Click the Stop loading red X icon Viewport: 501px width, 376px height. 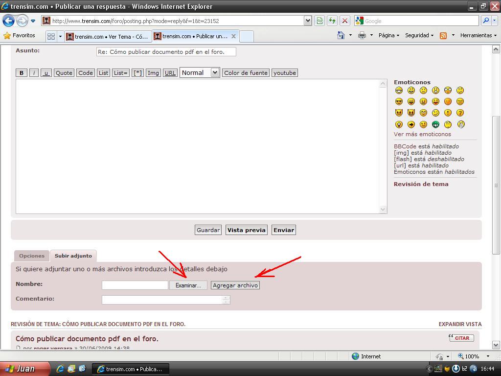point(345,21)
